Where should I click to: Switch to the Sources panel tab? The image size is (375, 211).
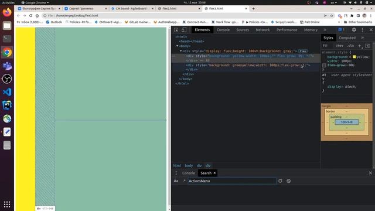(243, 30)
